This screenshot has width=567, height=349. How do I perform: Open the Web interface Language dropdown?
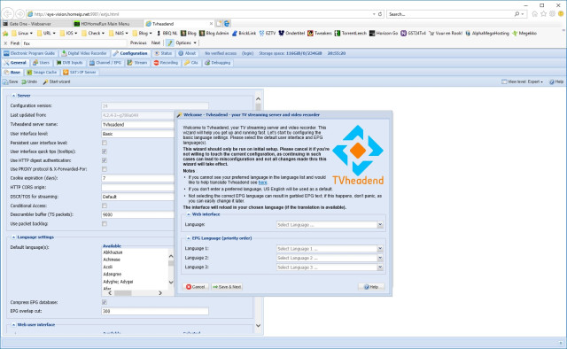tap(380, 225)
